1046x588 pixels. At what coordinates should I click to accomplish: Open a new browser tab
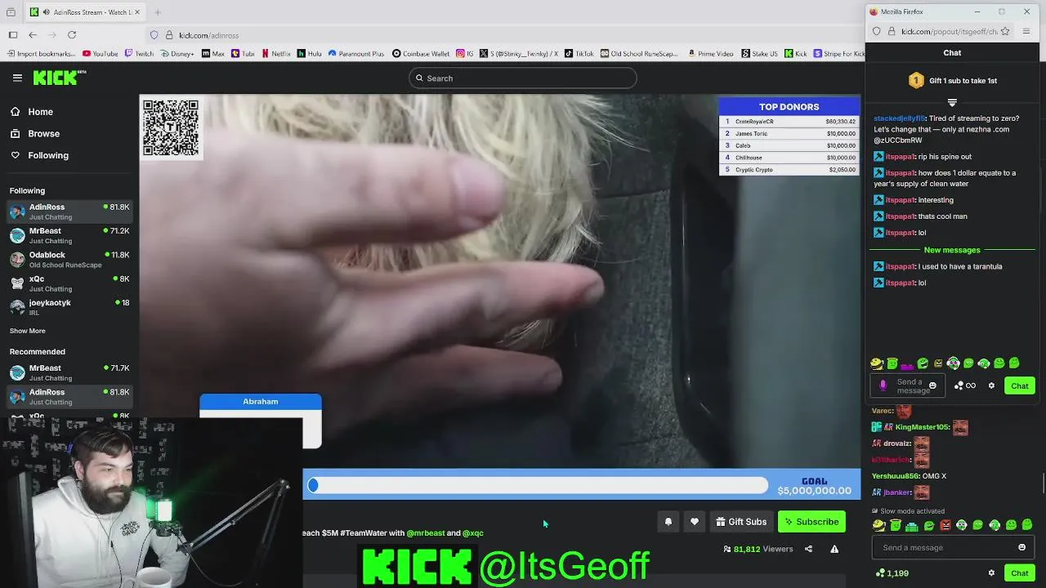(158, 12)
